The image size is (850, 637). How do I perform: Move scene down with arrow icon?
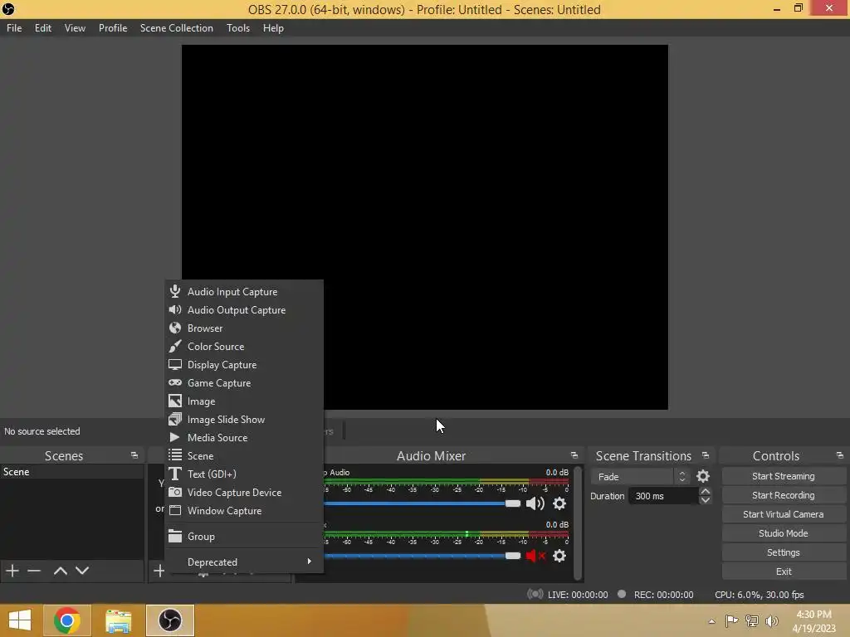(x=82, y=571)
